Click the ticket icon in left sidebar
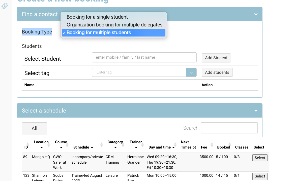The height and width of the screenshot is (181, 295). click(5, 6)
